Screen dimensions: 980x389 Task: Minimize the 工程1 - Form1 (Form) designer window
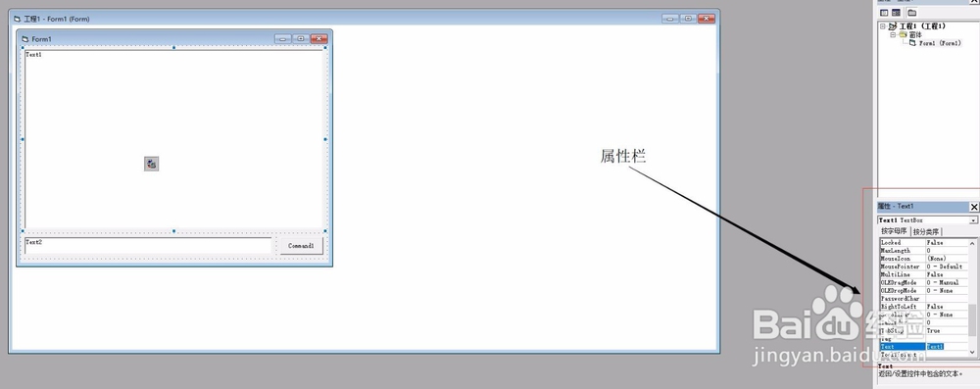[x=670, y=19]
